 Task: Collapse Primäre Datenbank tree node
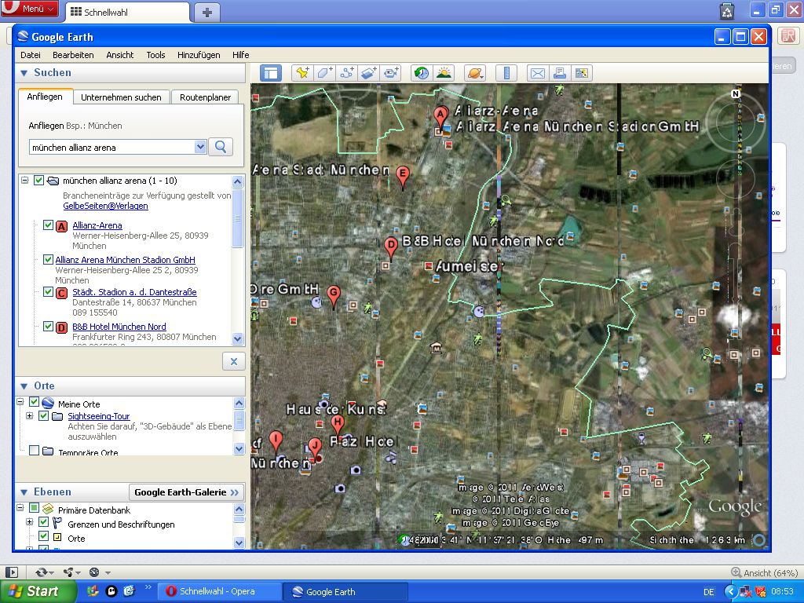pyautogui.click(x=20, y=508)
